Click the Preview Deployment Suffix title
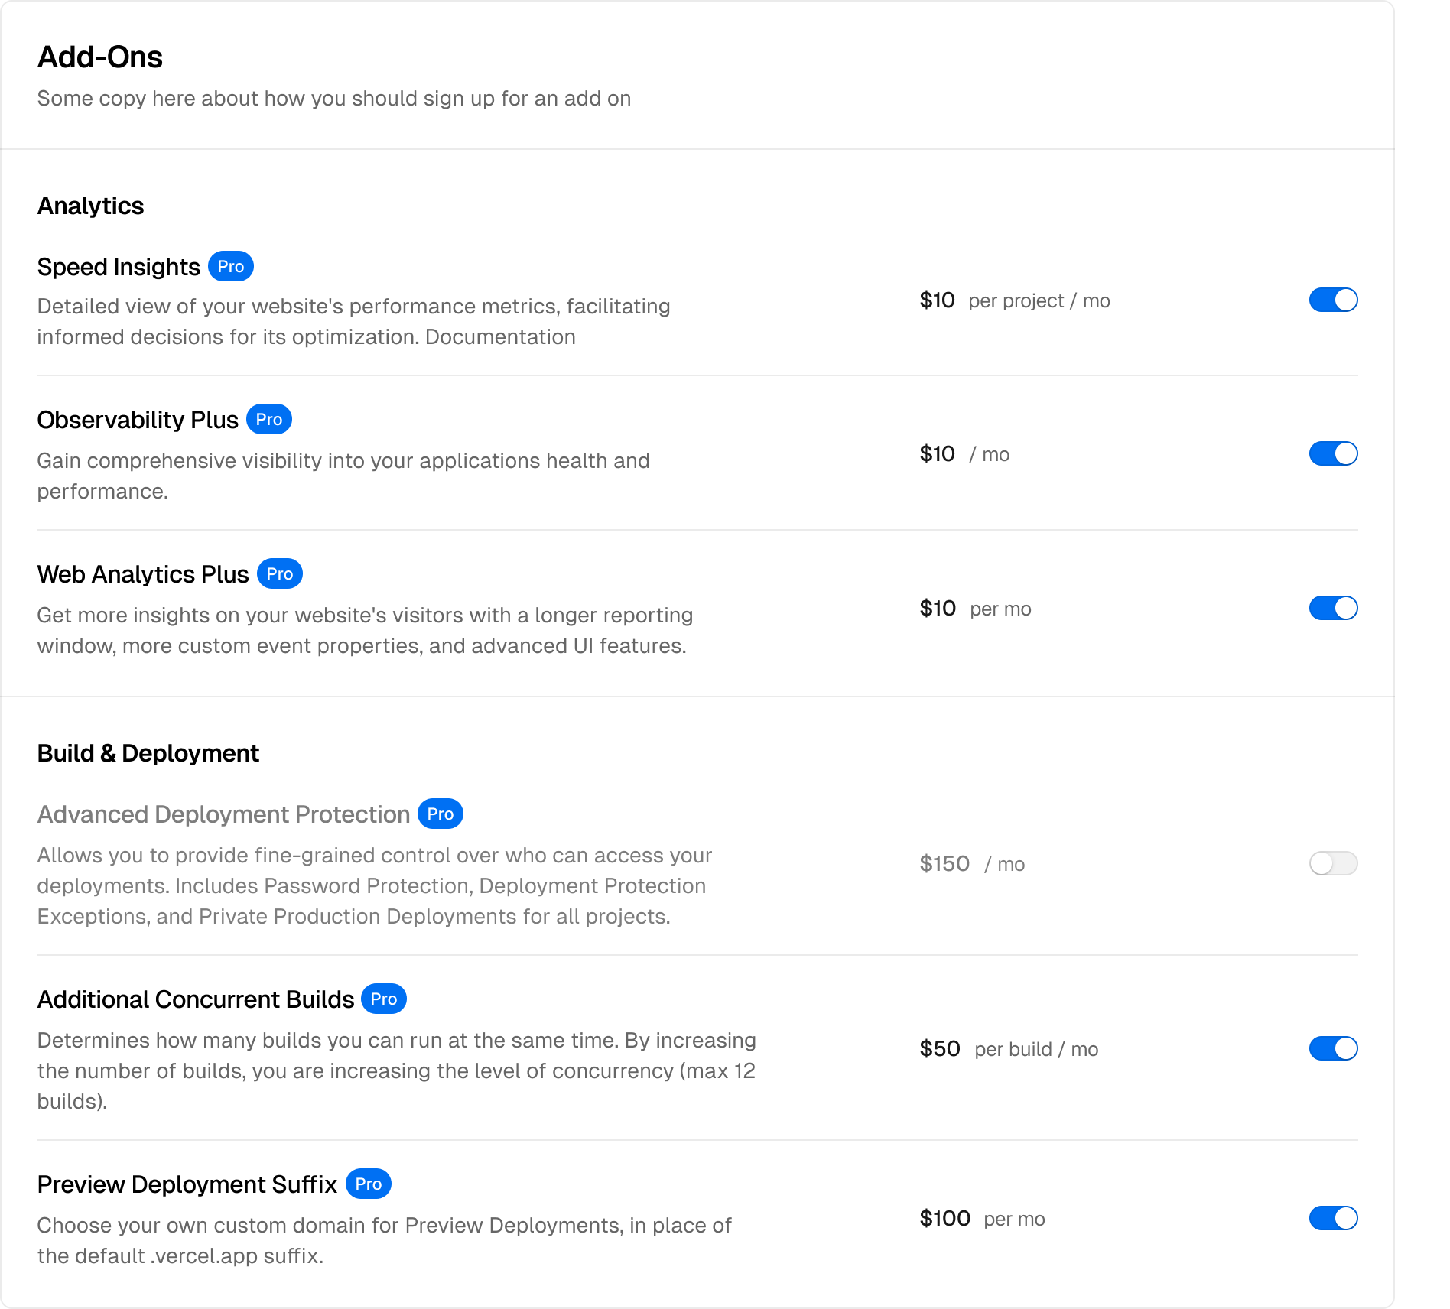 (187, 1184)
